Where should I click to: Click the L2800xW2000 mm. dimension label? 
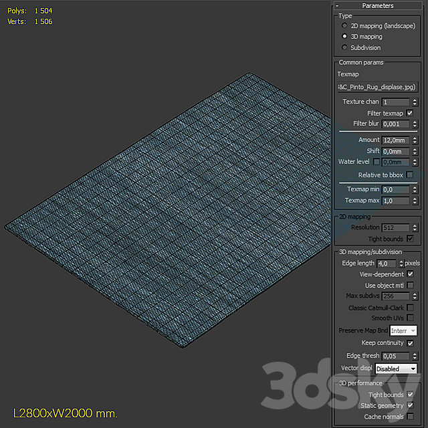pyautogui.click(x=66, y=413)
